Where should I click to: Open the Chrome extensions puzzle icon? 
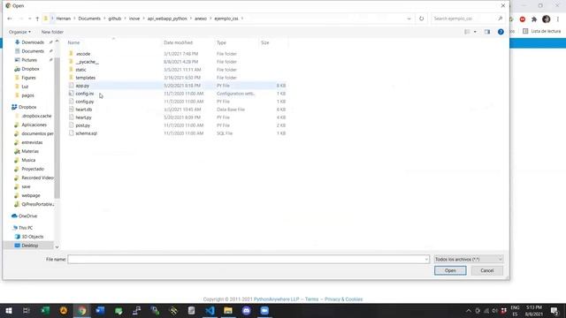(534, 19)
